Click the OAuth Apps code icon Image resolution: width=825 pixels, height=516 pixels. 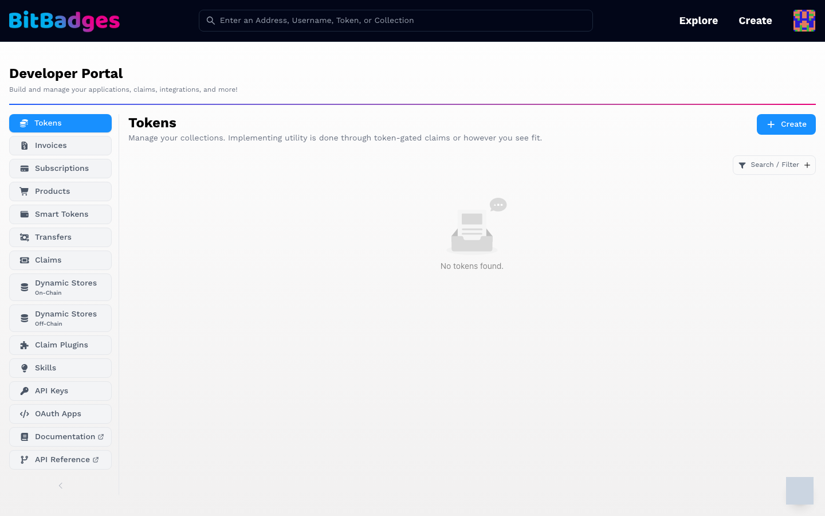coord(25,414)
